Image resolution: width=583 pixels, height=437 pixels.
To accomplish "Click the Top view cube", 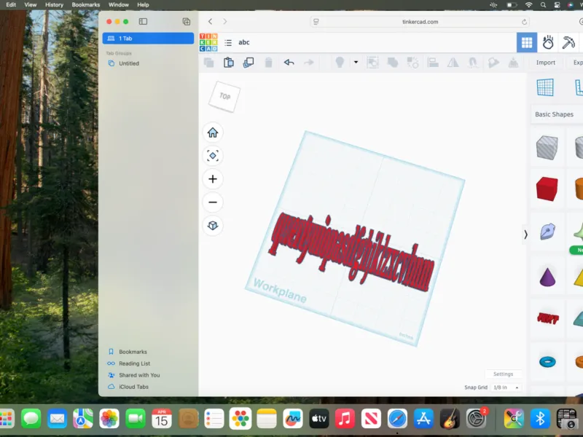I will [224, 97].
